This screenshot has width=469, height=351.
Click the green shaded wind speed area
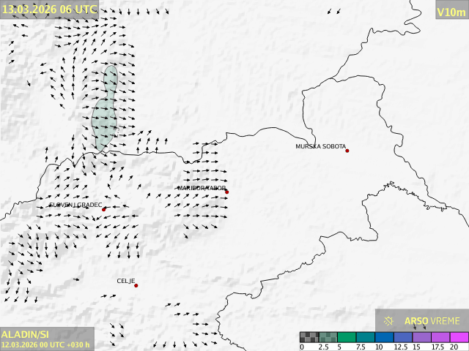pyautogui.click(x=105, y=113)
